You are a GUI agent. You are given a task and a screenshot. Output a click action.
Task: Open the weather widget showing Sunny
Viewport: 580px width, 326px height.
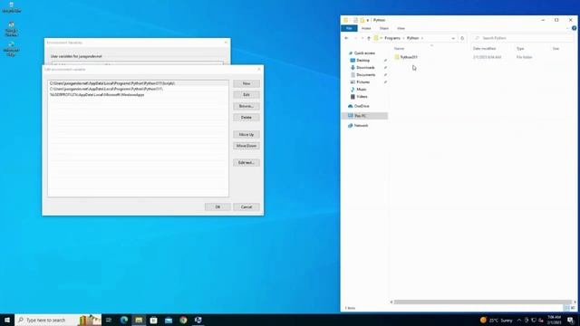tap(496, 320)
